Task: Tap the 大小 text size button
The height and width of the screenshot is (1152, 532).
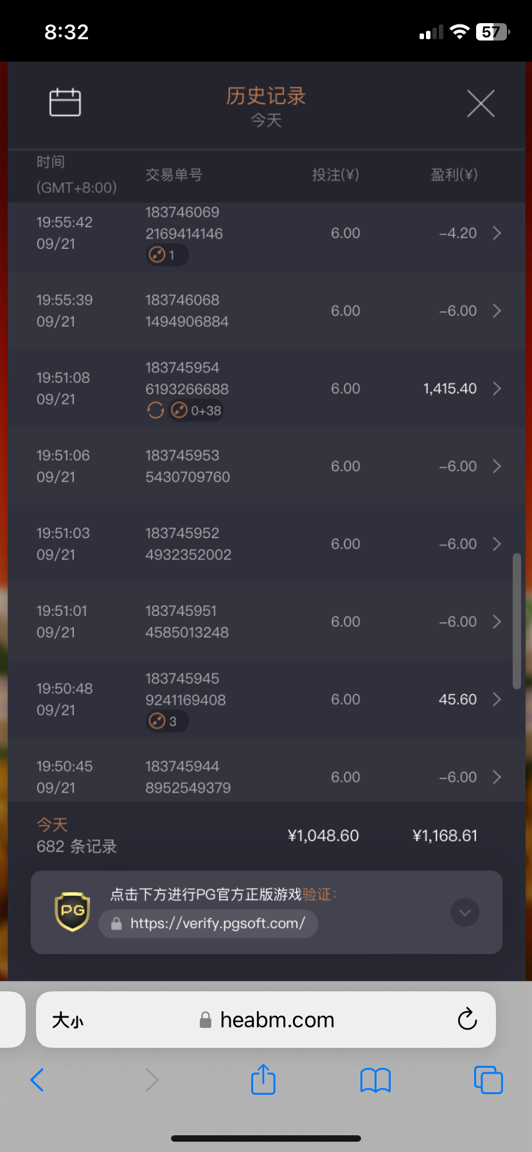Action: tap(67, 1020)
